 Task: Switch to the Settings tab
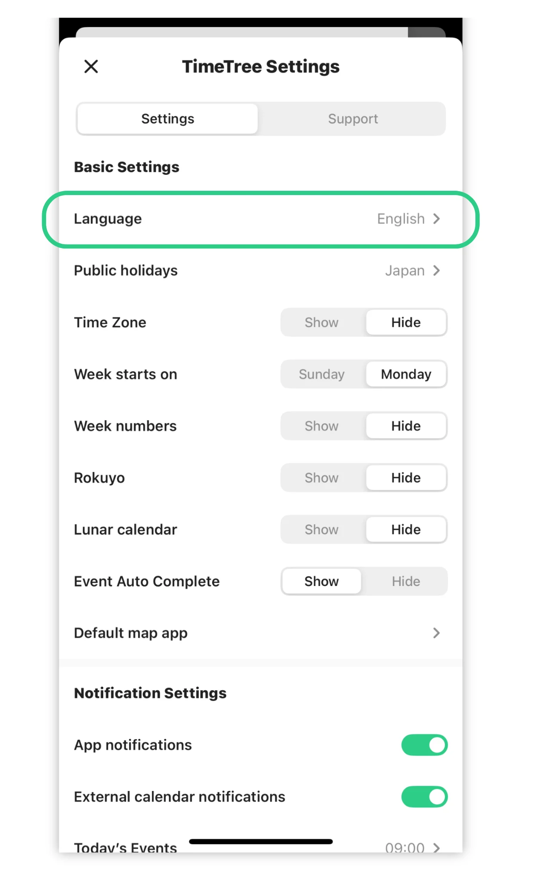(168, 119)
